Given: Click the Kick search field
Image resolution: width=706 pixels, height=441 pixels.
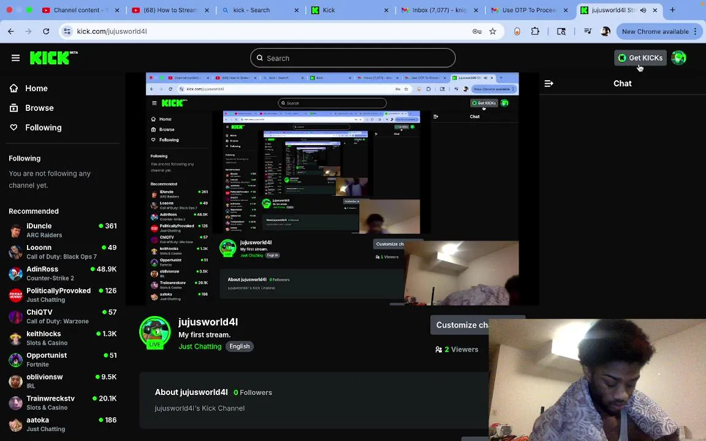Looking at the screenshot, I should (x=352, y=58).
